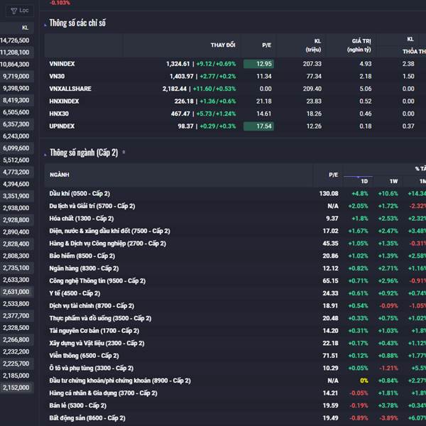Select the Dầu khí (0500) sector row
Screen dimensions: 426x426
tap(235, 194)
